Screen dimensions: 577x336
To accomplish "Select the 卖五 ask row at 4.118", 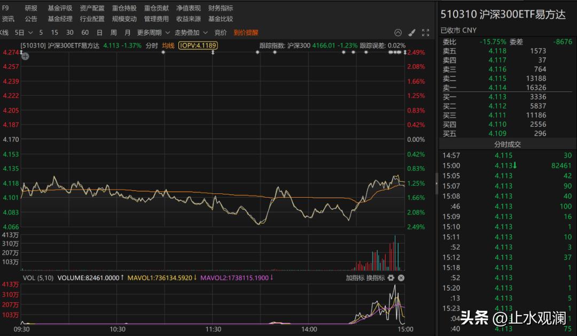I will click(x=508, y=51).
